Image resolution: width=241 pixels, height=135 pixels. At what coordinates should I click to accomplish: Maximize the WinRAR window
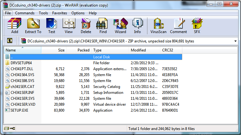pos(219,4)
